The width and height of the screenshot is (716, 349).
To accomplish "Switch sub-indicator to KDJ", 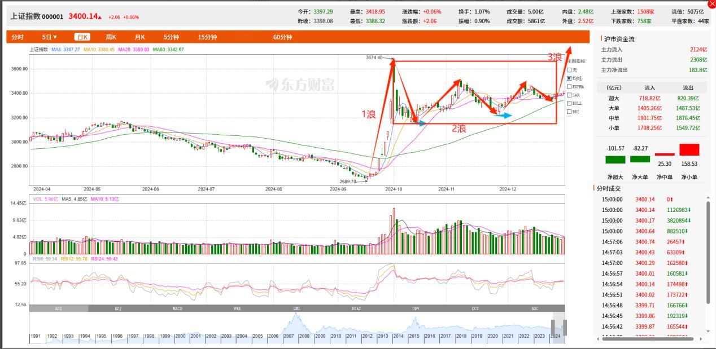I will pyautogui.click(x=119, y=308).
